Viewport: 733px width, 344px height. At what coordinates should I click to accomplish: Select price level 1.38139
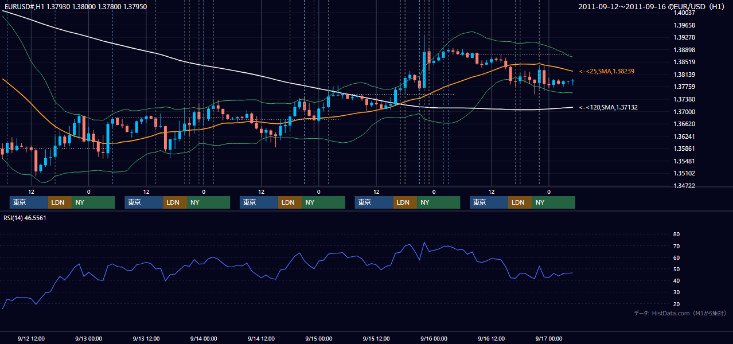pos(684,75)
